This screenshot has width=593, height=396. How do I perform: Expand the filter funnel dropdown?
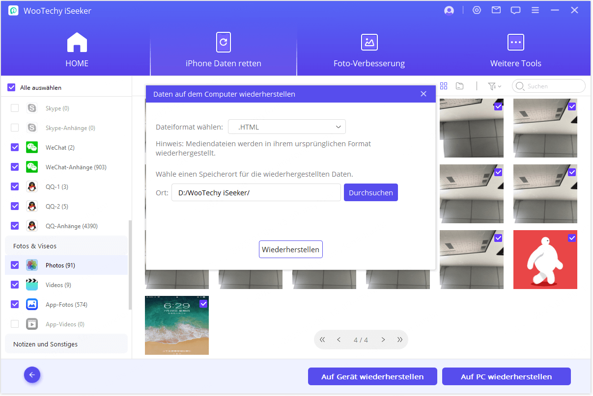pos(494,86)
